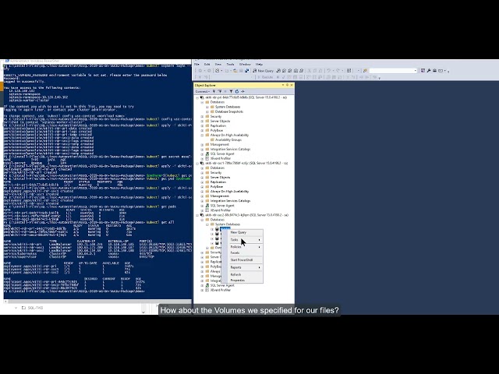Click the Execute button in SQL toolbar
499x374 pixels.
(265, 77)
